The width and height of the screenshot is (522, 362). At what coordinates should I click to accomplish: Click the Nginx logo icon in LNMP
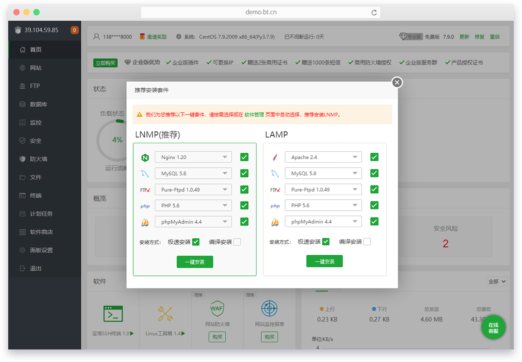point(145,157)
